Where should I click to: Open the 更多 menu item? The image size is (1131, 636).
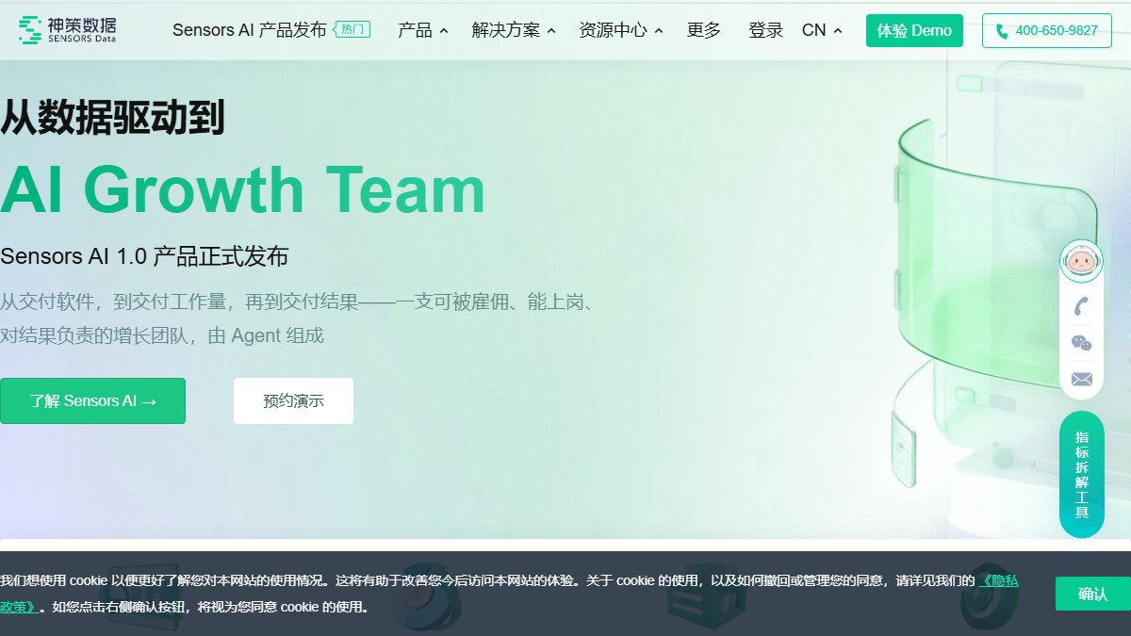coord(704,30)
